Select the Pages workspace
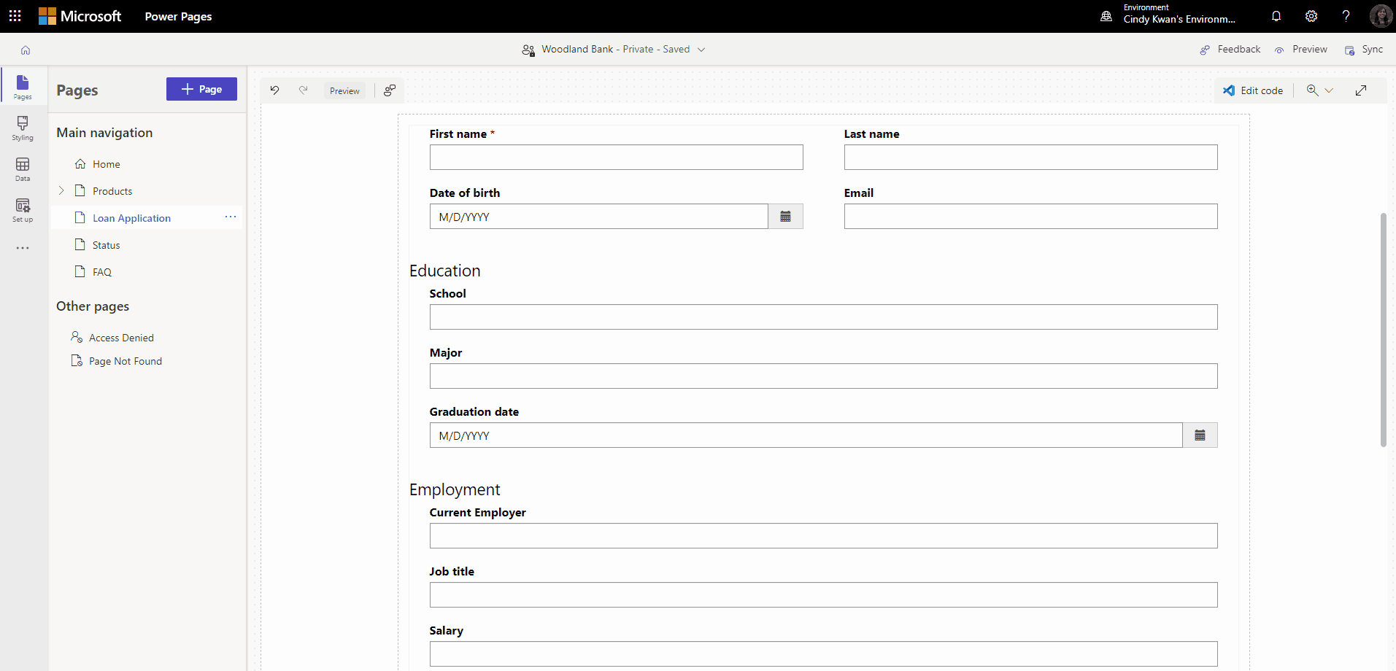 [22, 86]
